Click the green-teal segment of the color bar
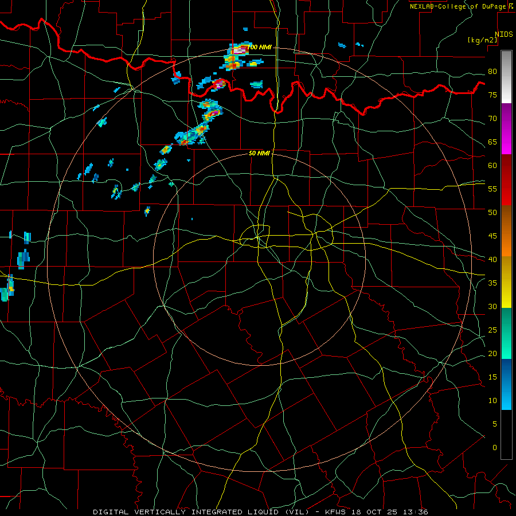Image resolution: width=516 pixels, height=516 pixels. tap(506, 333)
